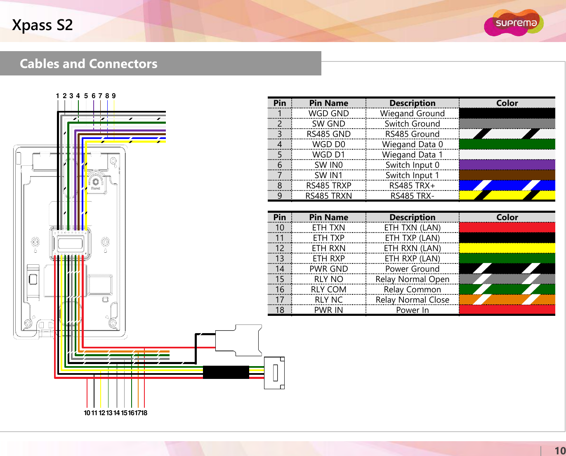Click the 'Wiegand Data 1' description cell
The image size is (566, 456).
[413, 155]
